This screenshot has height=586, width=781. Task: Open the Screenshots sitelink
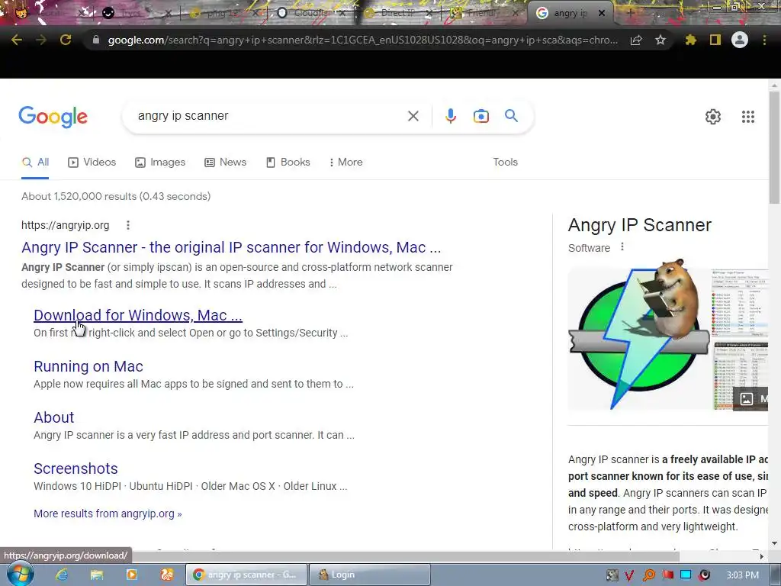click(76, 468)
